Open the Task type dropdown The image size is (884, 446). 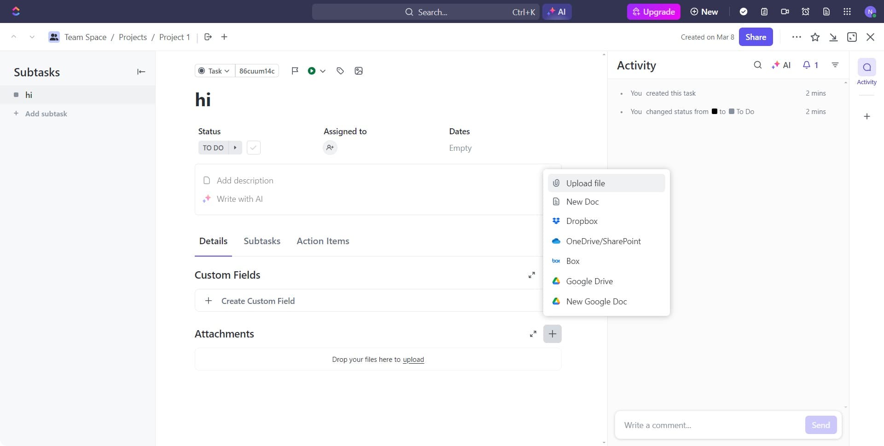(x=215, y=71)
